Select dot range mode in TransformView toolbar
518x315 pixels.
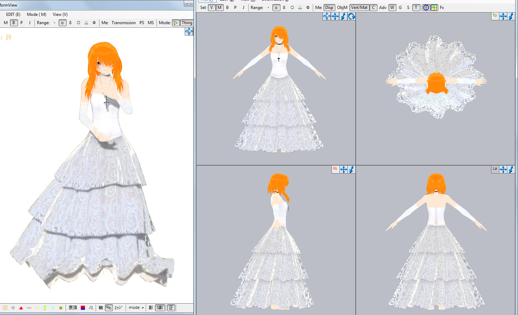pyautogui.click(x=55, y=23)
